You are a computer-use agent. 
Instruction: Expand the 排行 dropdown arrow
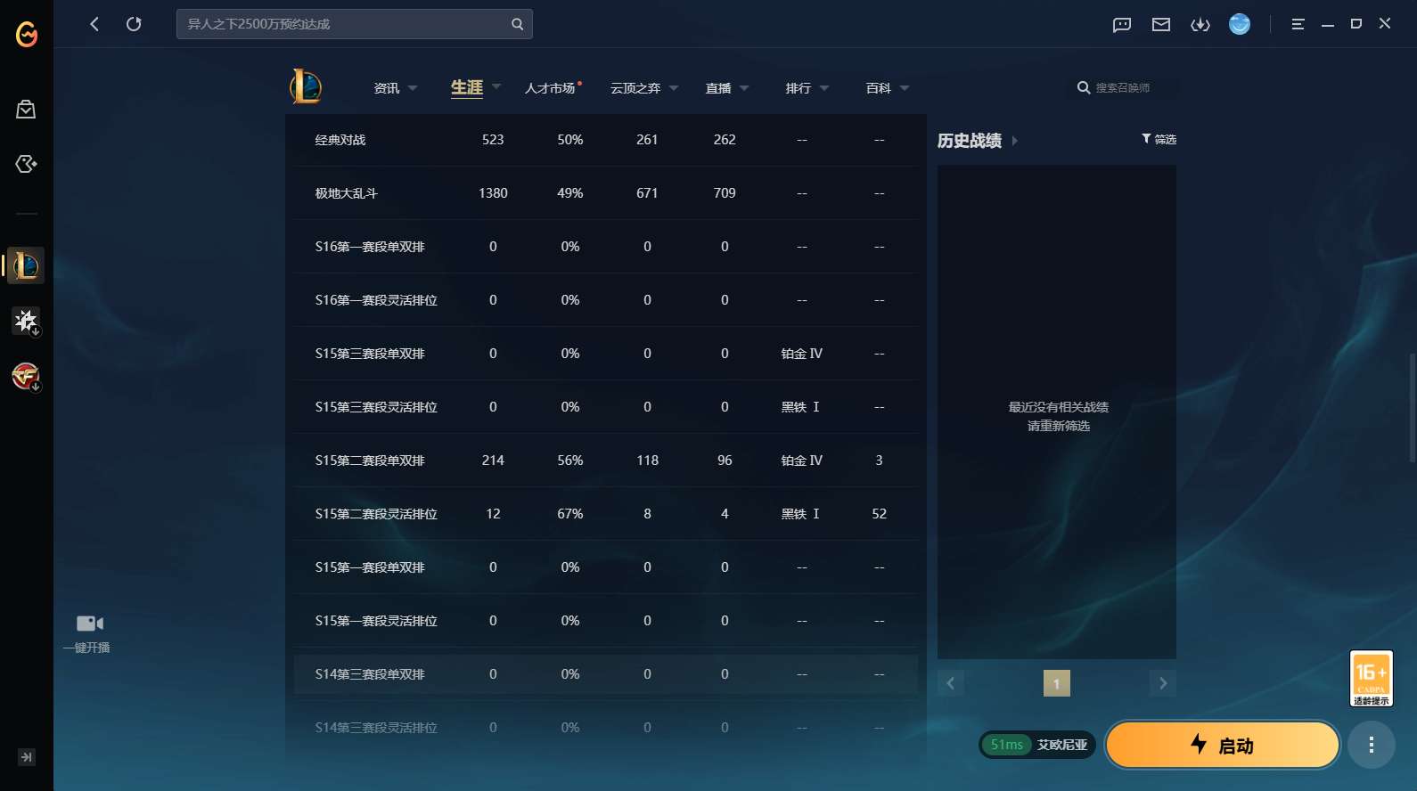click(824, 88)
